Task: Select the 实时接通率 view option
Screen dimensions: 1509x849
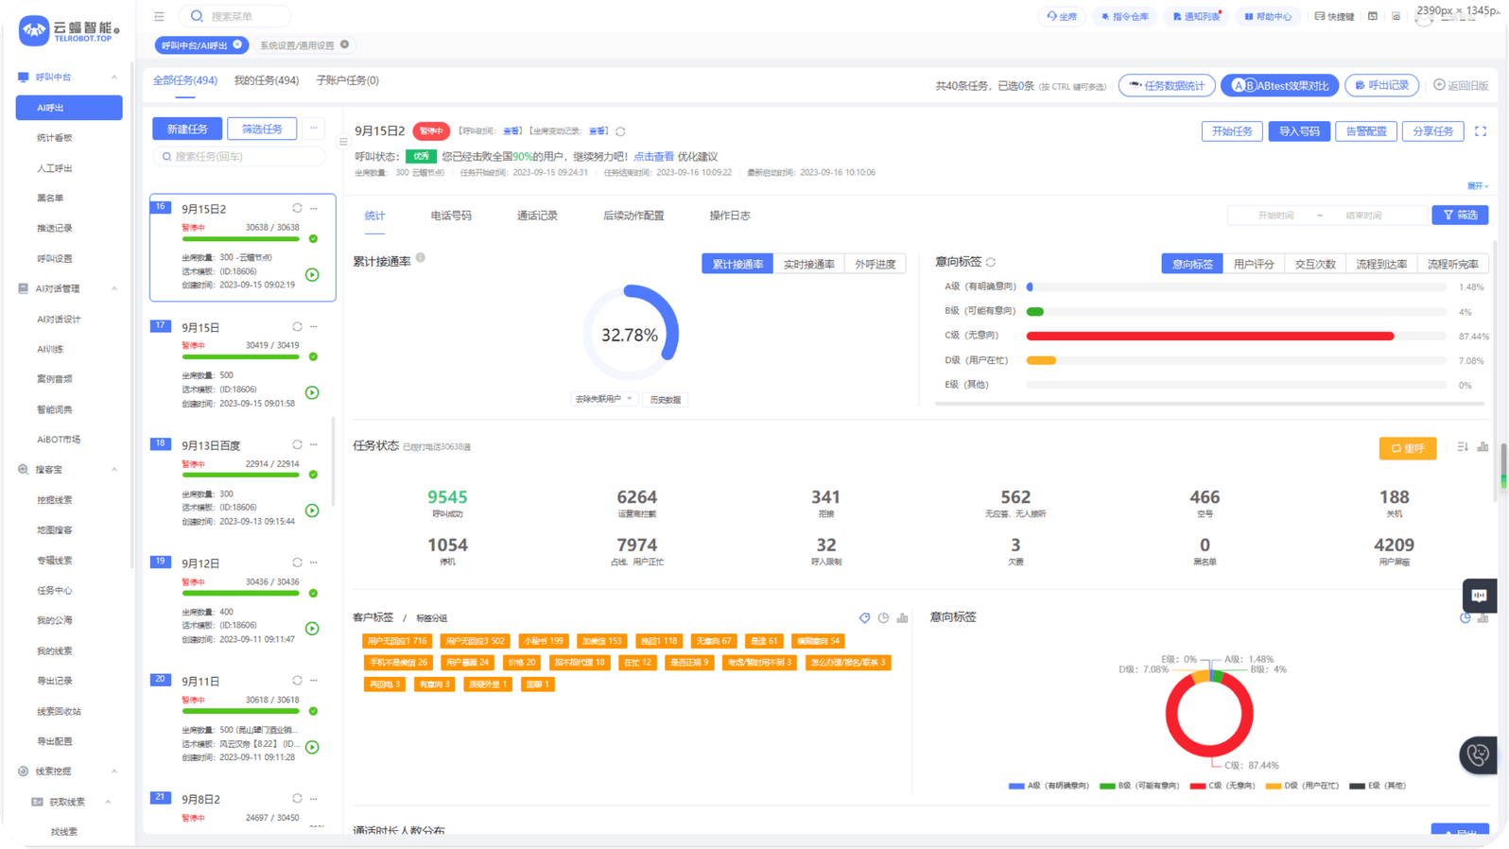Action: (808, 265)
